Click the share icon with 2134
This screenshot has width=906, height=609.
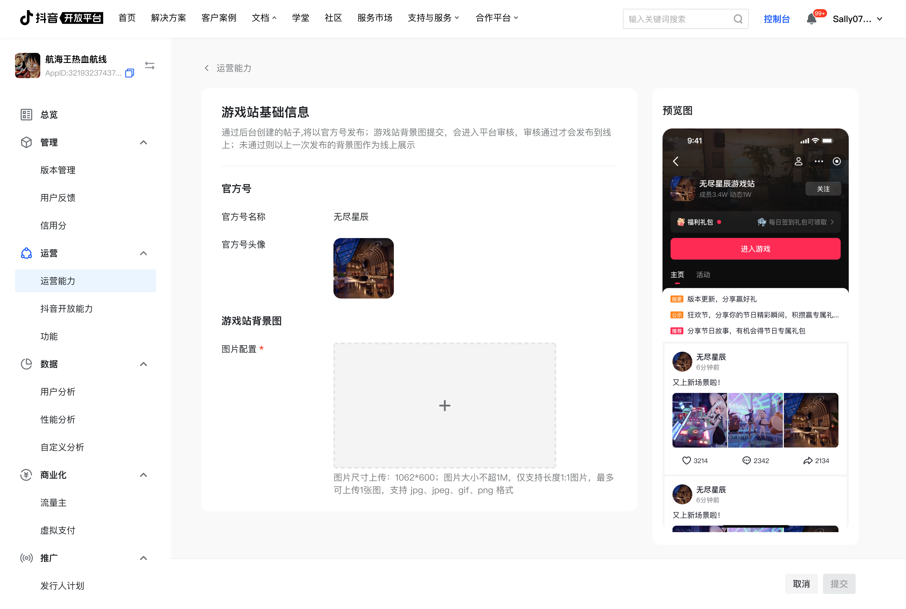coord(808,461)
